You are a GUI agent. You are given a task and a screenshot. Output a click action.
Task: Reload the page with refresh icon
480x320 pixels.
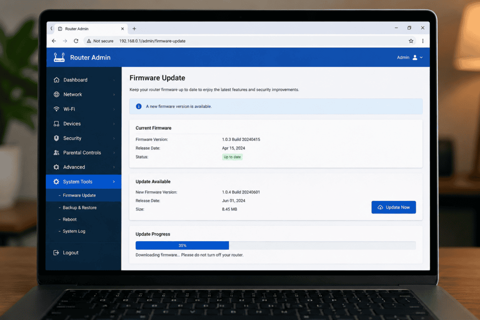pyautogui.click(x=76, y=41)
